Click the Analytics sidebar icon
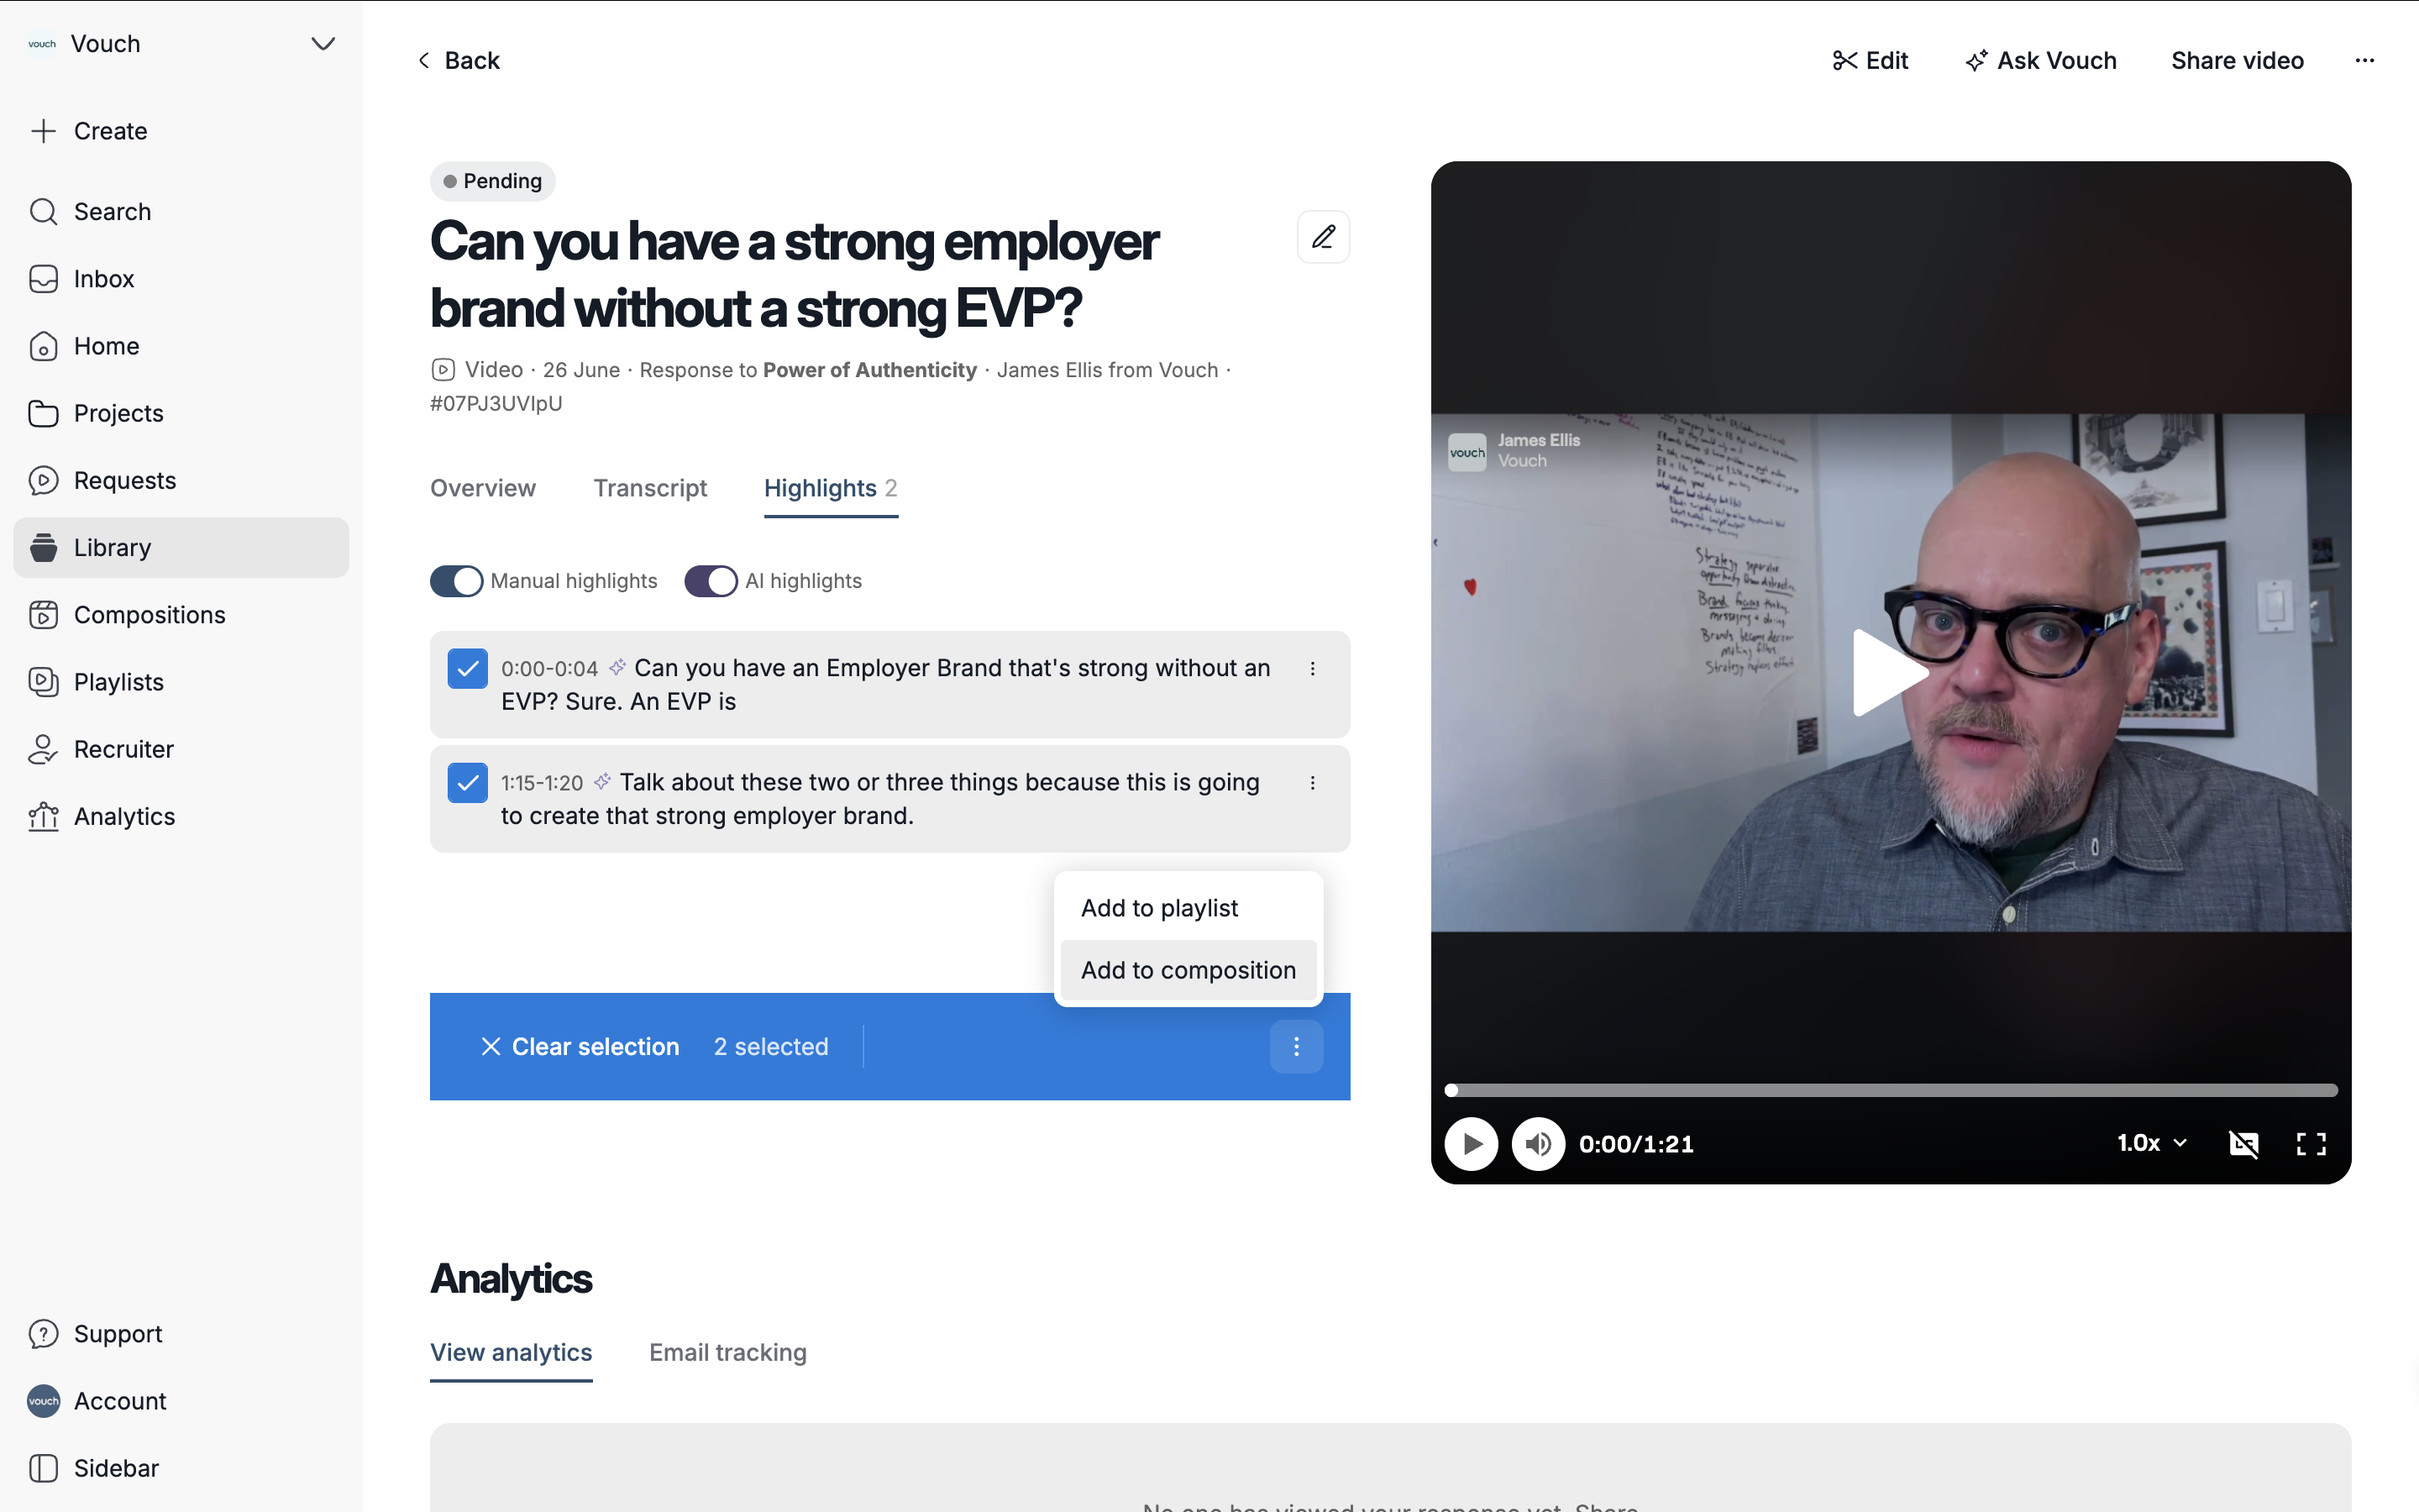The image size is (2419, 1512). click(x=43, y=816)
